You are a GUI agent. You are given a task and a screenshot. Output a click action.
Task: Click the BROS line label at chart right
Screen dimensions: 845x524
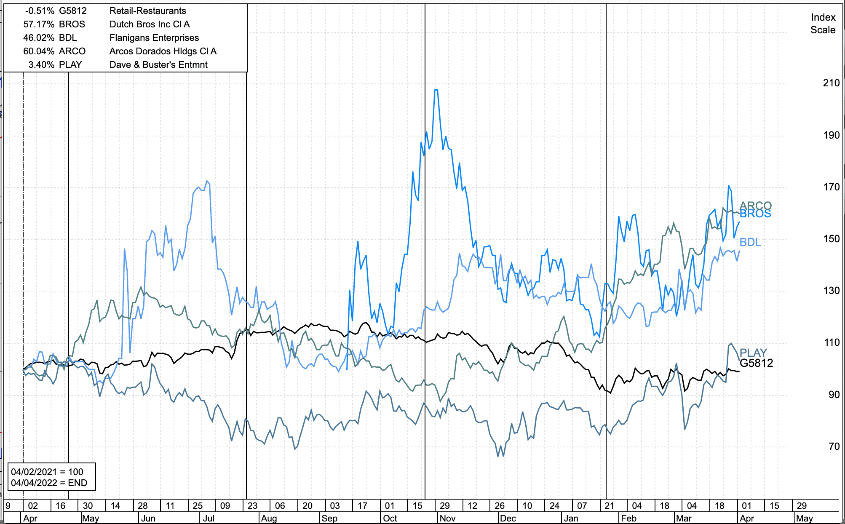coord(755,214)
